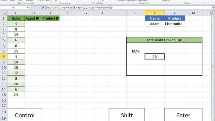Image resolution: width=215 pixels, height=121 pixels.
Task: Select column F header
Action: tap(68, 13)
